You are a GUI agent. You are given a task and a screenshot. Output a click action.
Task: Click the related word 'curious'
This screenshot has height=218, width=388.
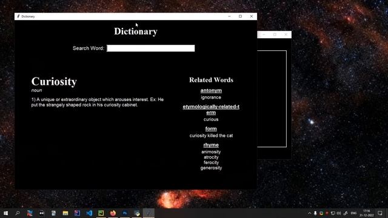(x=211, y=119)
